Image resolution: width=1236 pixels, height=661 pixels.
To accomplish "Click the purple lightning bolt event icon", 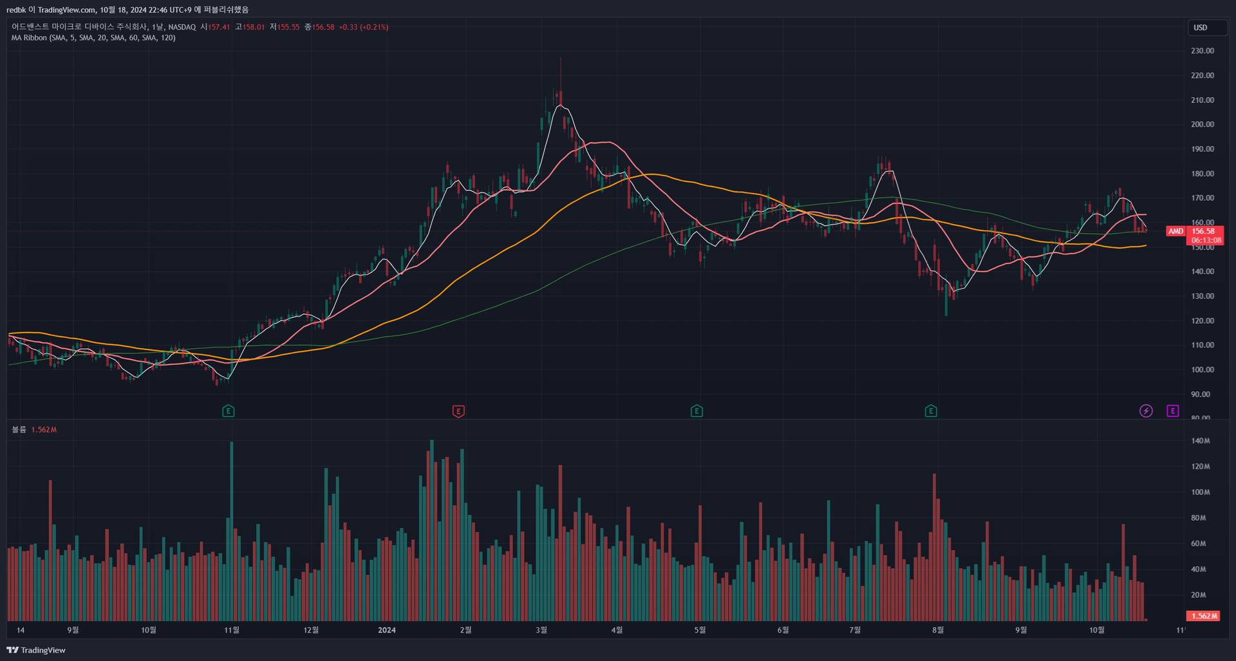I will point(1146,411).
